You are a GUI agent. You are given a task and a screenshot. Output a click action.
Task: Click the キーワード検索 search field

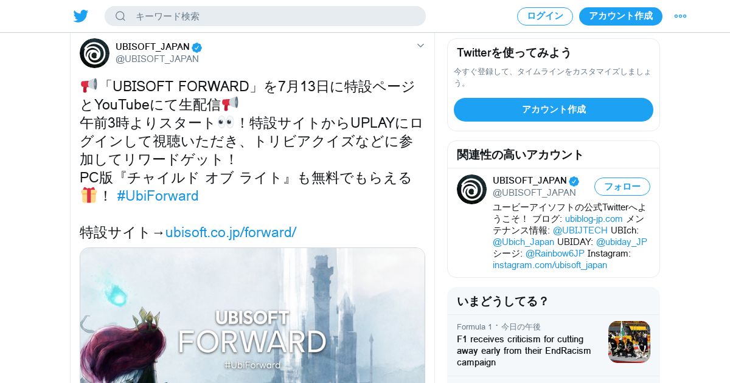(265, 16)
